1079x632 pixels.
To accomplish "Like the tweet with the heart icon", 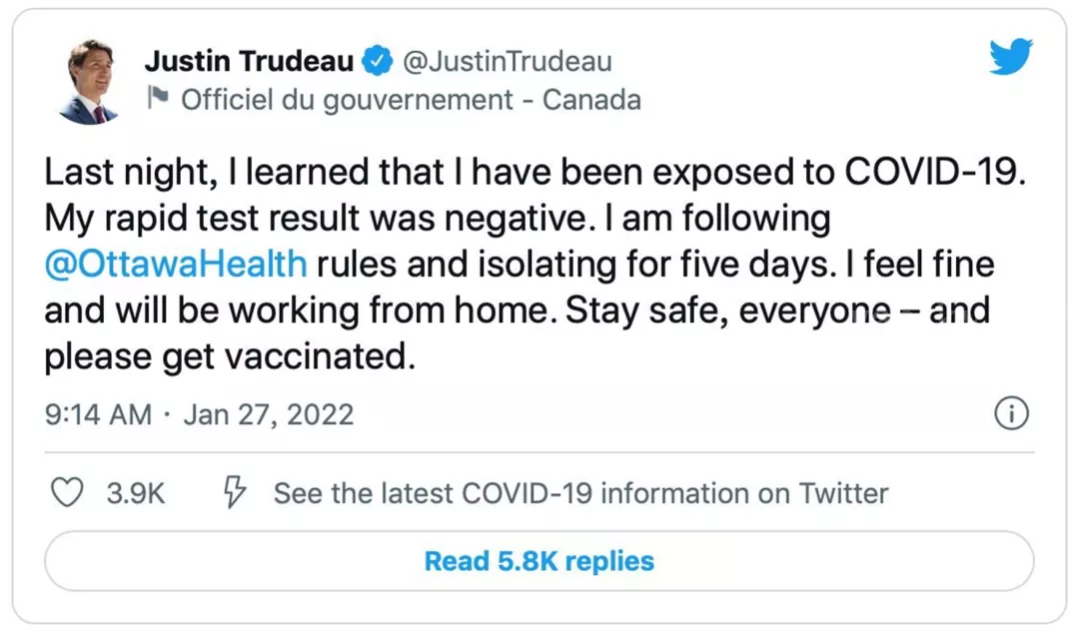I will pyautogui.click(x=67, y=492).
